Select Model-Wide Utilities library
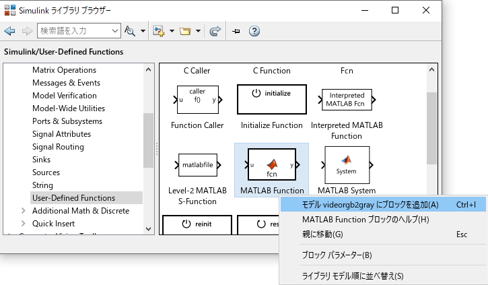This screenshot has width=488, height=285. [69, 108]
